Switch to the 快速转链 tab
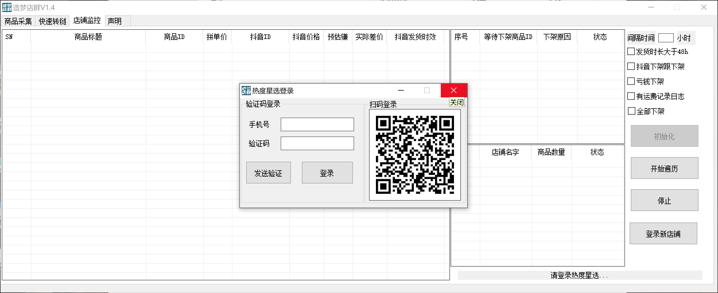This screenshot has width=718, height=293. click(52, 21)
